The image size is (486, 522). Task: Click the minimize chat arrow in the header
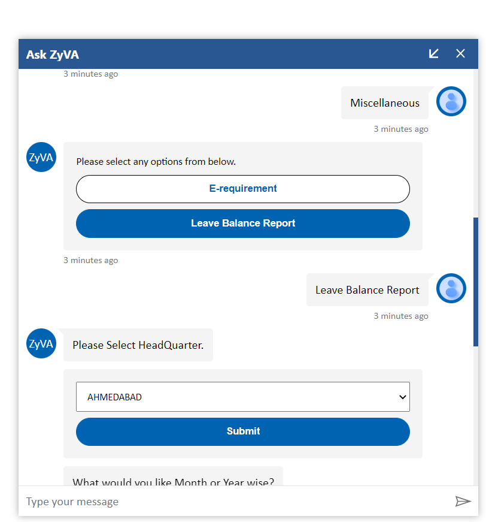pyautogui.click(x=433, y=53)
